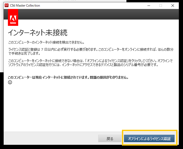Click the red Adobe logo

click(13, 17)
